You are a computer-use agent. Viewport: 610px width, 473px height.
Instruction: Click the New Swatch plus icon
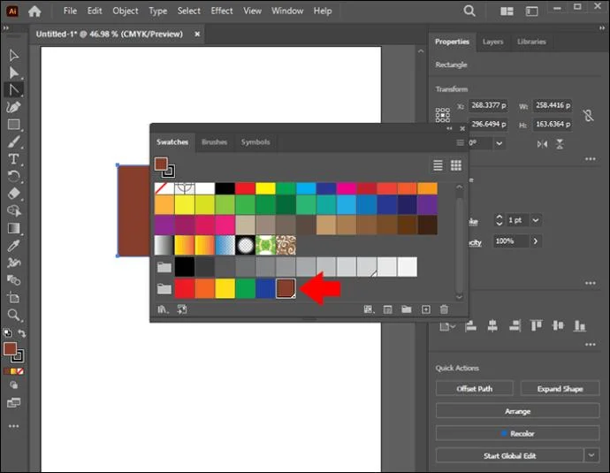point(426,309)
